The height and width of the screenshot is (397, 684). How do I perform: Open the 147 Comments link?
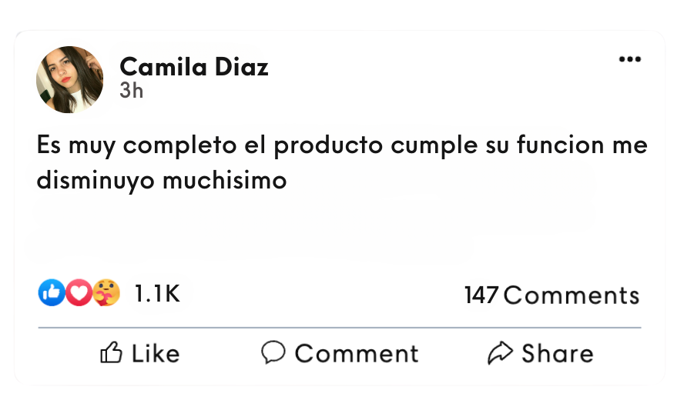[x=552, y=295]
